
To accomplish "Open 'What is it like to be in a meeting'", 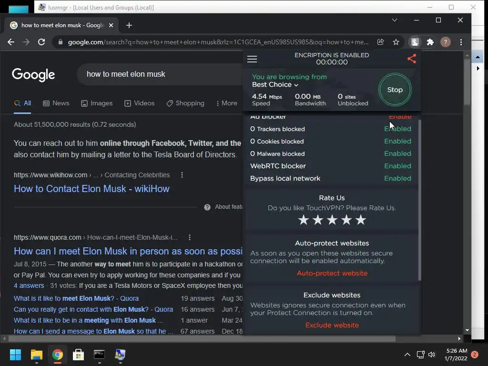I will coord(88,321).
